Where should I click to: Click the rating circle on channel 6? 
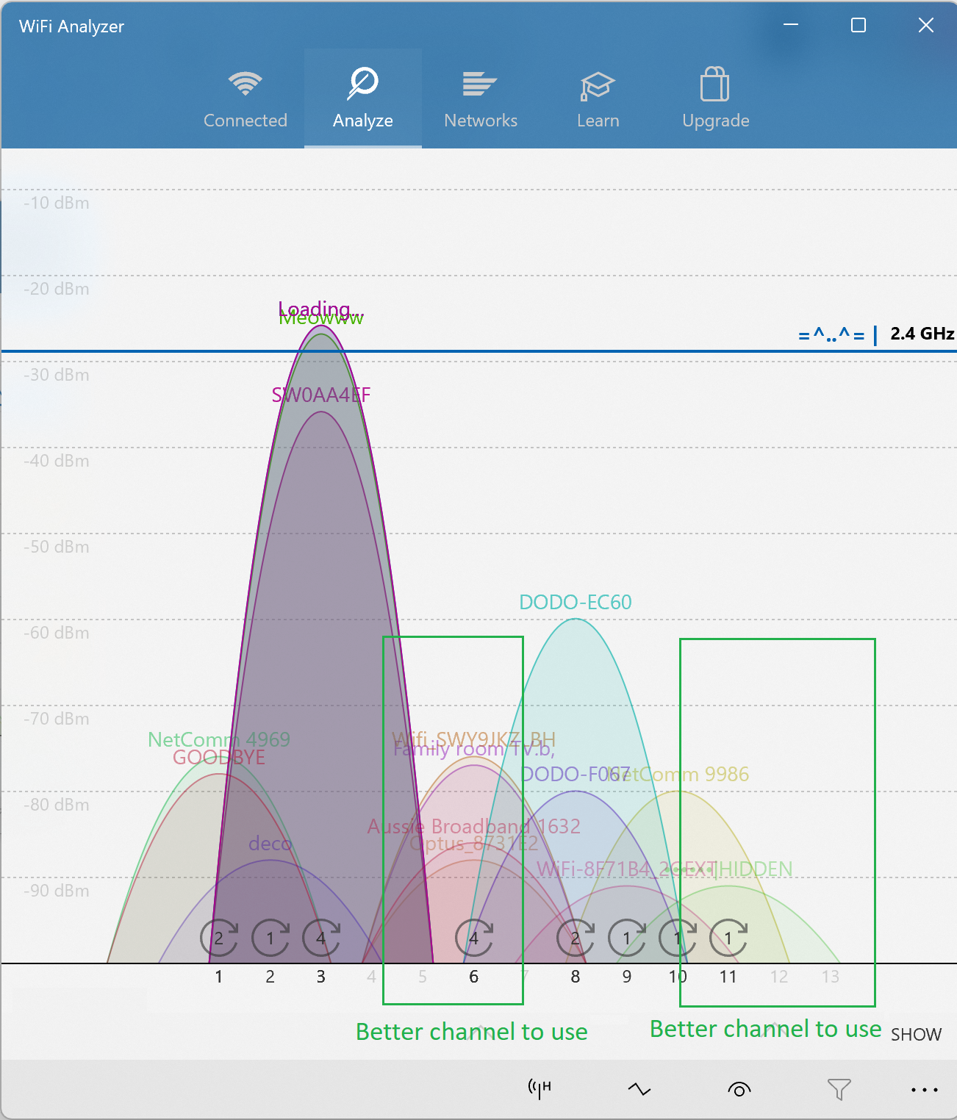pyautogui.click(x=474, y=938)
